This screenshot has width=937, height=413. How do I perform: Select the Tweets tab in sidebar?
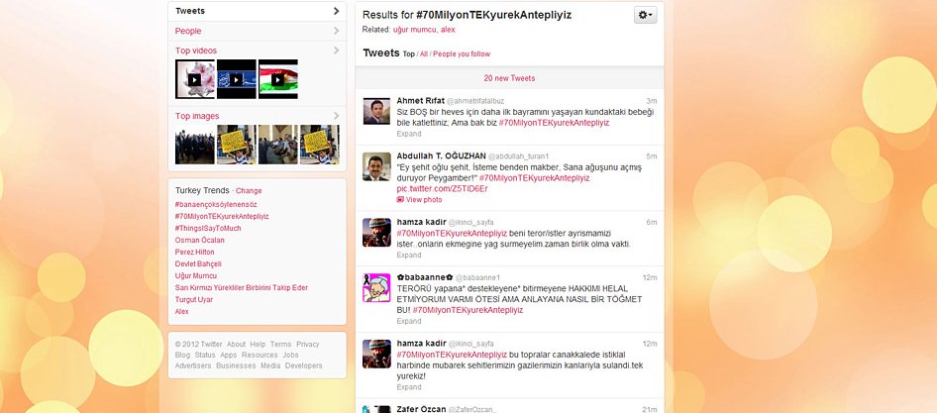click(190, 11)
